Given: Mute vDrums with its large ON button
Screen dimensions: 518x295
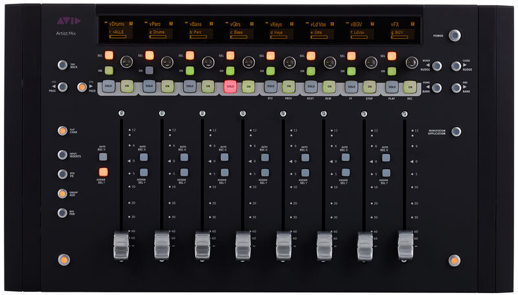Looking at the screenshot, I should pyautogui.click(x=127, y=86).
